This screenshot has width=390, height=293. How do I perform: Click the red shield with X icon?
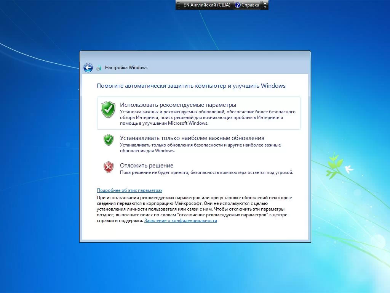click(x=109, y=167)
